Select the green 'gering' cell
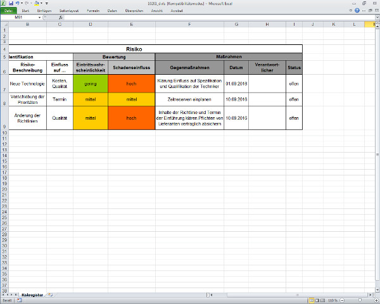This screenshot has height=304, width=380. 90,84
